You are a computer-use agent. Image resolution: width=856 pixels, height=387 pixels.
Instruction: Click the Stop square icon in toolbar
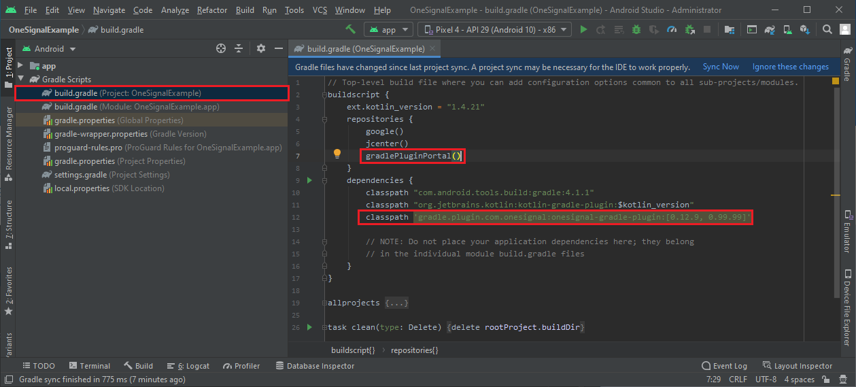point(707,30)
